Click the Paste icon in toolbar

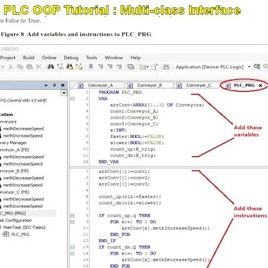pyautogui.click(x=29, y=66)
